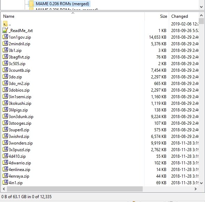Click the zip icon of 3dobios.zip
205x202 pixels.
tap(5, 90)
